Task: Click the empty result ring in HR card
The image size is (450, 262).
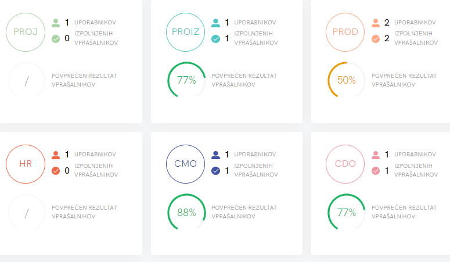Action: coord(26,213)
